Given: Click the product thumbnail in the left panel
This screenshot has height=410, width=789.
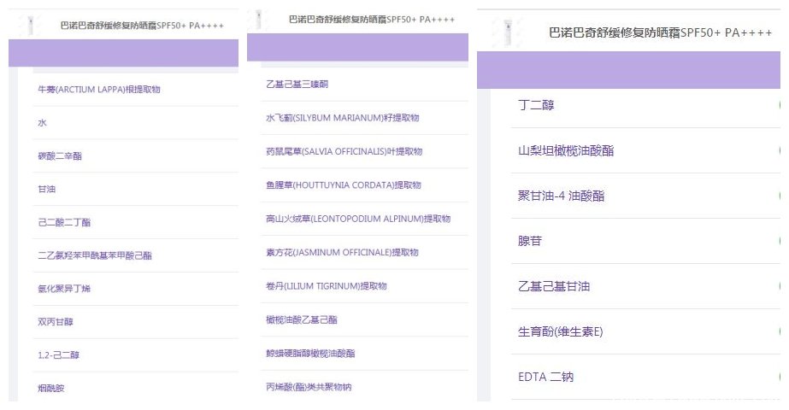Looking at the screenshot, I should coord(33,24).
